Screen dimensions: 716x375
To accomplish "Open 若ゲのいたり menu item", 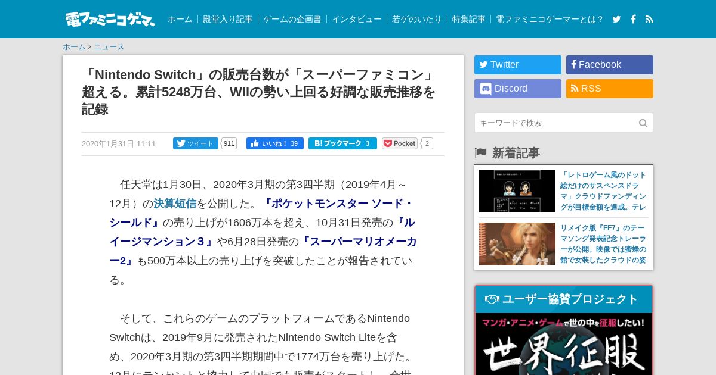I will (x=417, y=19).
